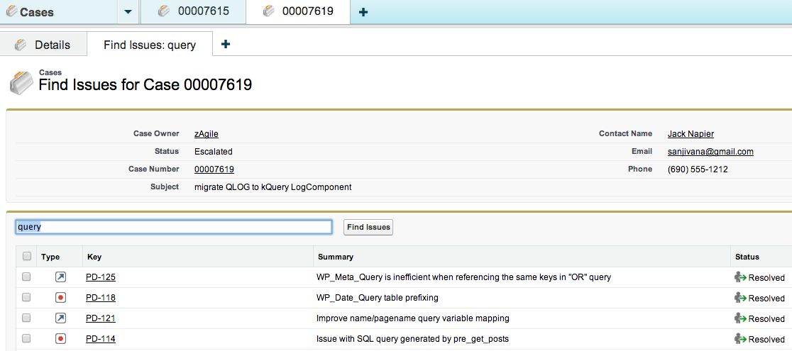Click the plus icon beside Find Issues subtab
This screenshot has width=792, height=351.
[x=226, y=44]
